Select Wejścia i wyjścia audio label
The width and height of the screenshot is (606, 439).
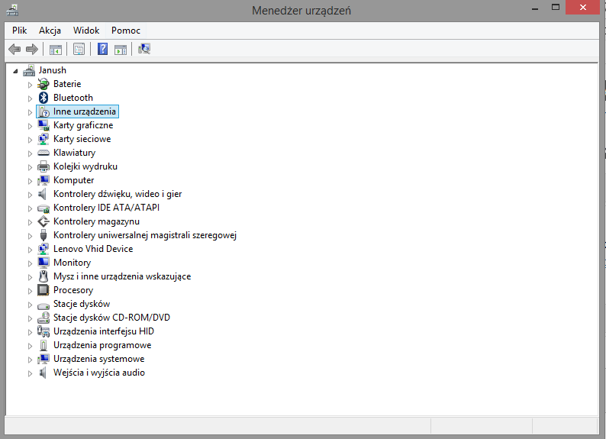tap(99, 373)
